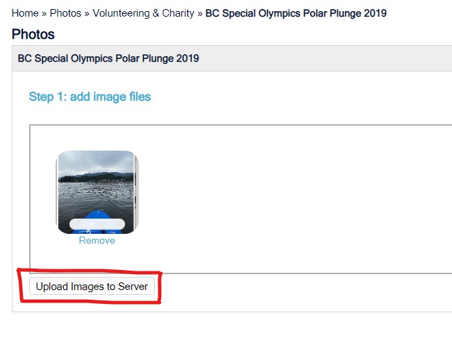The image size is (452, 356).
Task: Navigate to Volunteering & Charity breadcrumb
Action: 143,13
